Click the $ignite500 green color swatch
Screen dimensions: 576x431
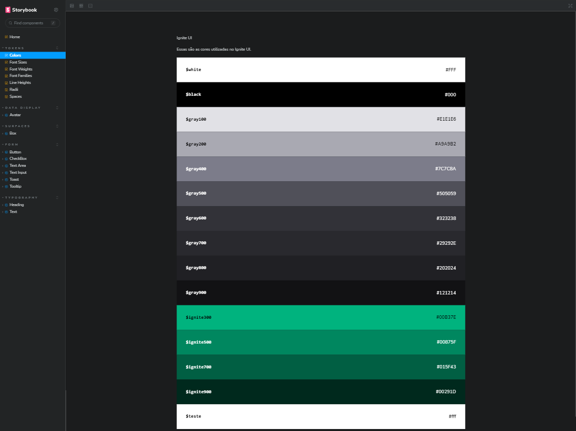(321, 342)
